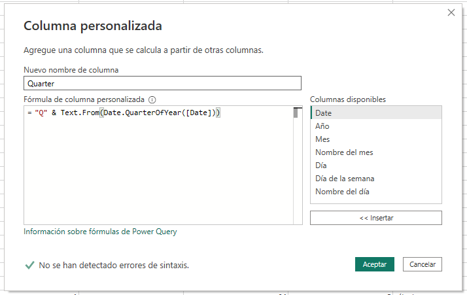Click the info icon beside formula label
The image size is (467, 295).
tap(152, 100)
